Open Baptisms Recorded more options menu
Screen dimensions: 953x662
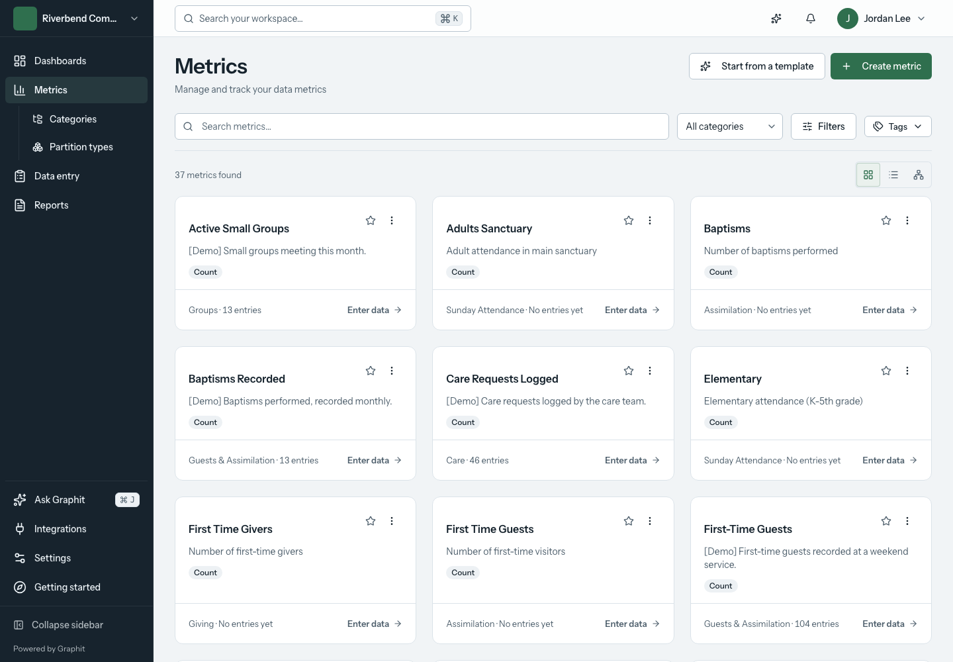(392, 371)
